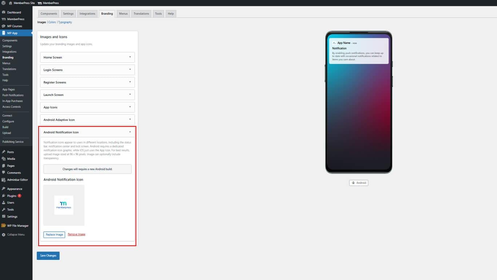Collapse the Android Notification Icon section

pos(130,132)
